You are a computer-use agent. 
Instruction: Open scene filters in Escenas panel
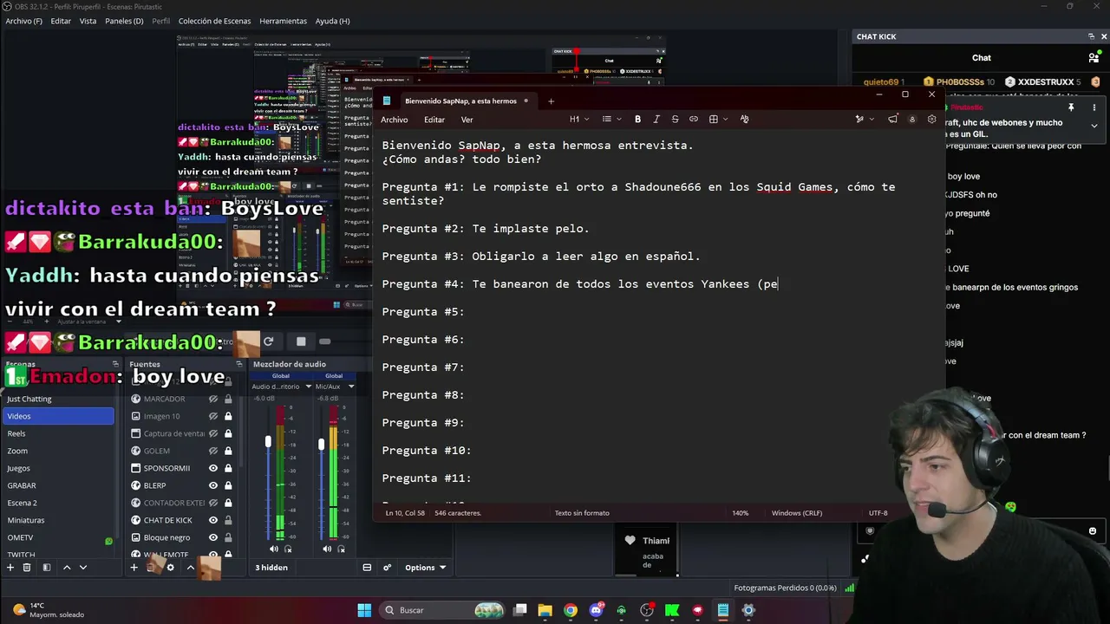46,568
